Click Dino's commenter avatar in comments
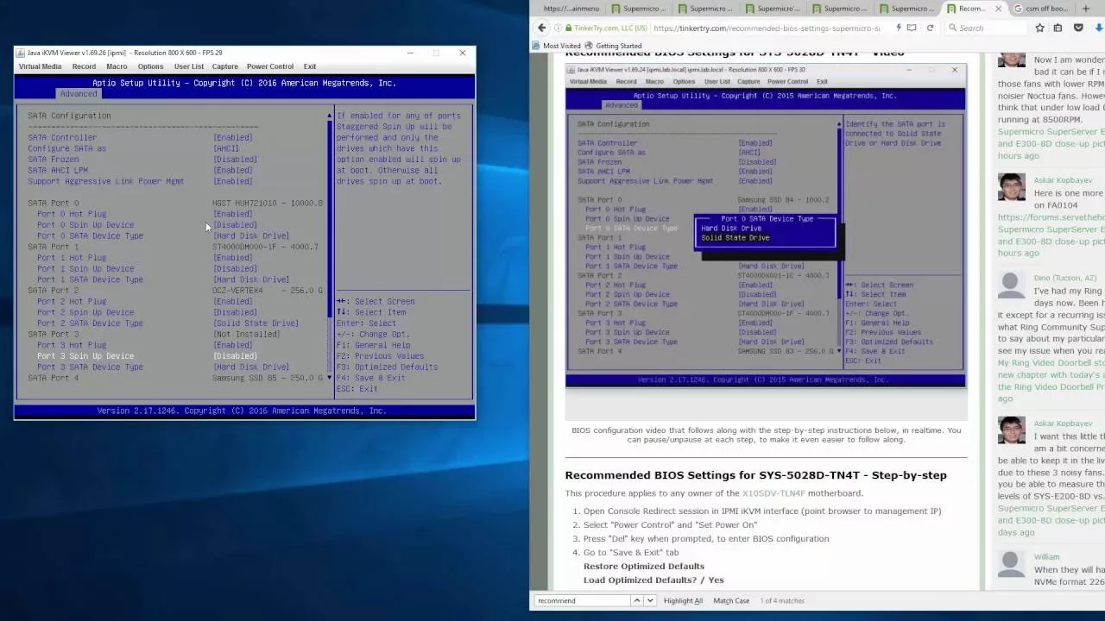The image size is (1105, 621). (x=1012, y=286)
